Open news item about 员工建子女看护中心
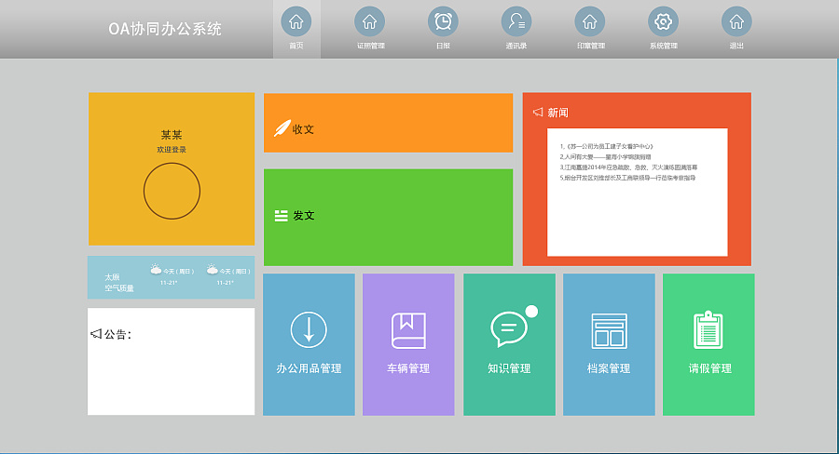The image size is (839, 454). tap(607, 147)
